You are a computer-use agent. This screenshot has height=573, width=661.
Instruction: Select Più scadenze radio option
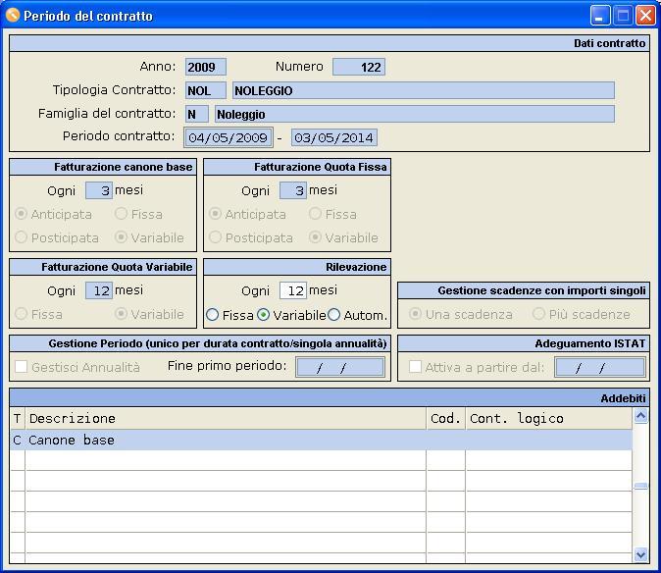pyautogui.click(x=538, y=314)
